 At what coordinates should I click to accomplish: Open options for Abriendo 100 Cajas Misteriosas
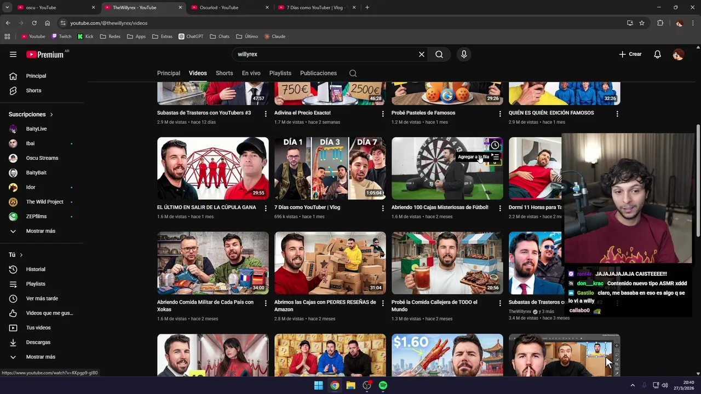[x=500, y=208]
